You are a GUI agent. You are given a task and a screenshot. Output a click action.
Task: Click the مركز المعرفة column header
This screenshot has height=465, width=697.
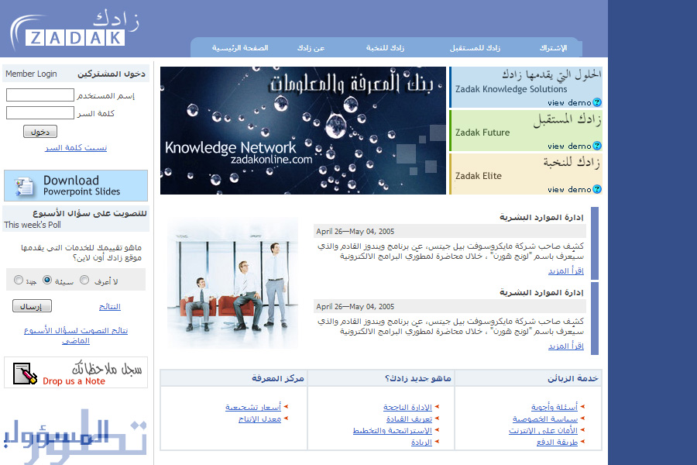pyautogui.click(x=278, y=378)
